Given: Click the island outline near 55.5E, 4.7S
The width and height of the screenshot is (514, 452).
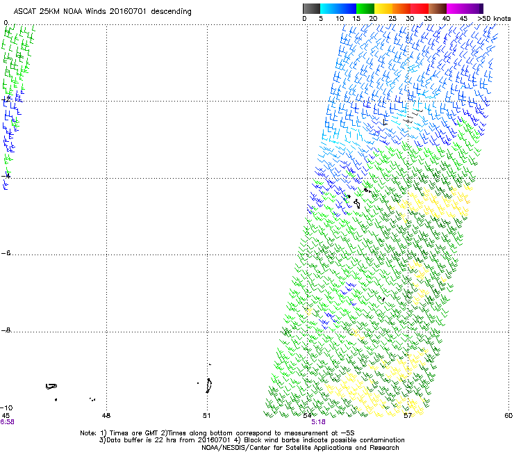Looking at the screenshot, I should (x=357, y=204).
